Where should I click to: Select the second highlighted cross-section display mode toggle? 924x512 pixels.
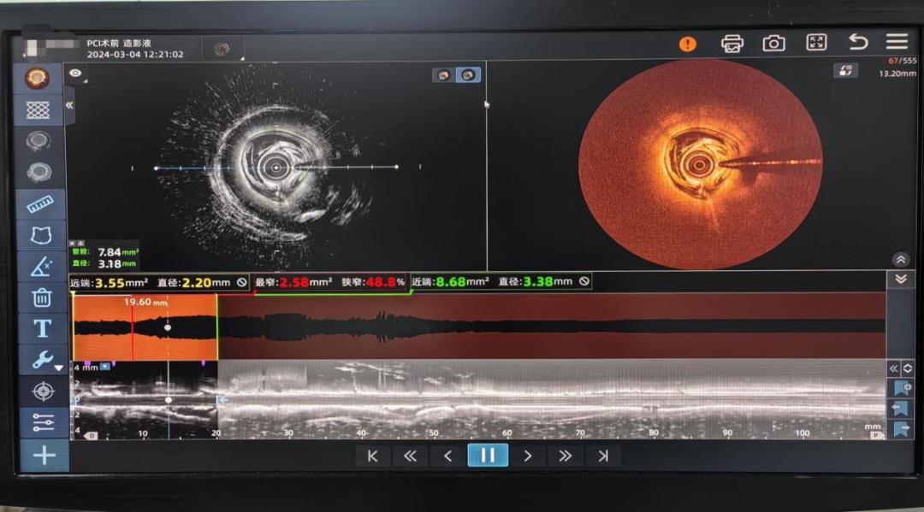point(468,74)
